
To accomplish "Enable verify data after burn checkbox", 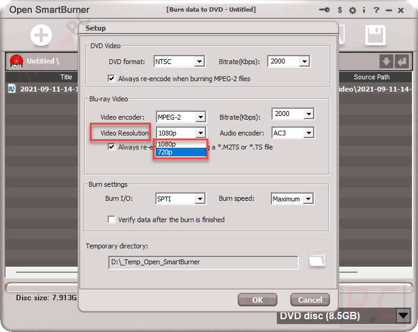I will click(x=111, y=219).
